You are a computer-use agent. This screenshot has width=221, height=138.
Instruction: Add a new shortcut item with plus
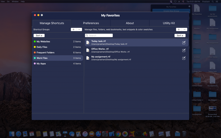tap(179, 29)
